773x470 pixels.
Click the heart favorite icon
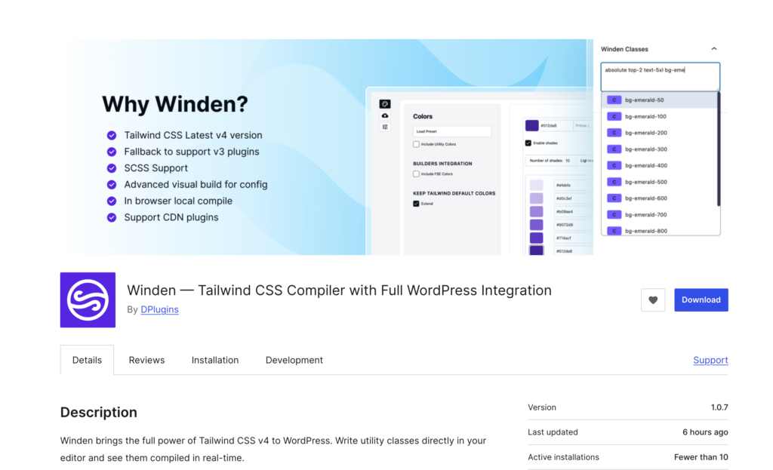click(x=653, y=300)
